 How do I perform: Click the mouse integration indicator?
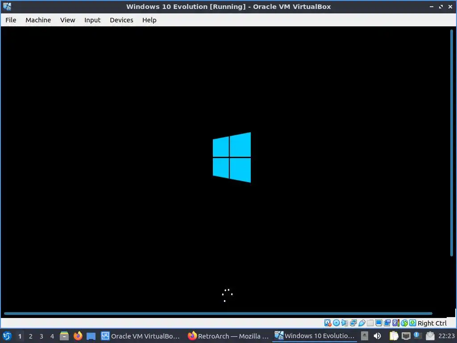(404, 323)
